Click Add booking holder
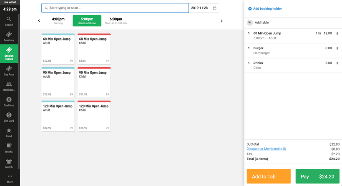 (x=265, y=9)
